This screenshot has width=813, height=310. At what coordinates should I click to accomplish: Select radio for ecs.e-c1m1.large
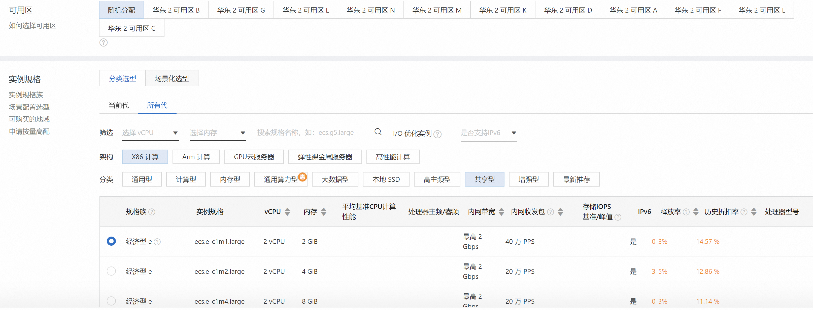click(111, 241)
